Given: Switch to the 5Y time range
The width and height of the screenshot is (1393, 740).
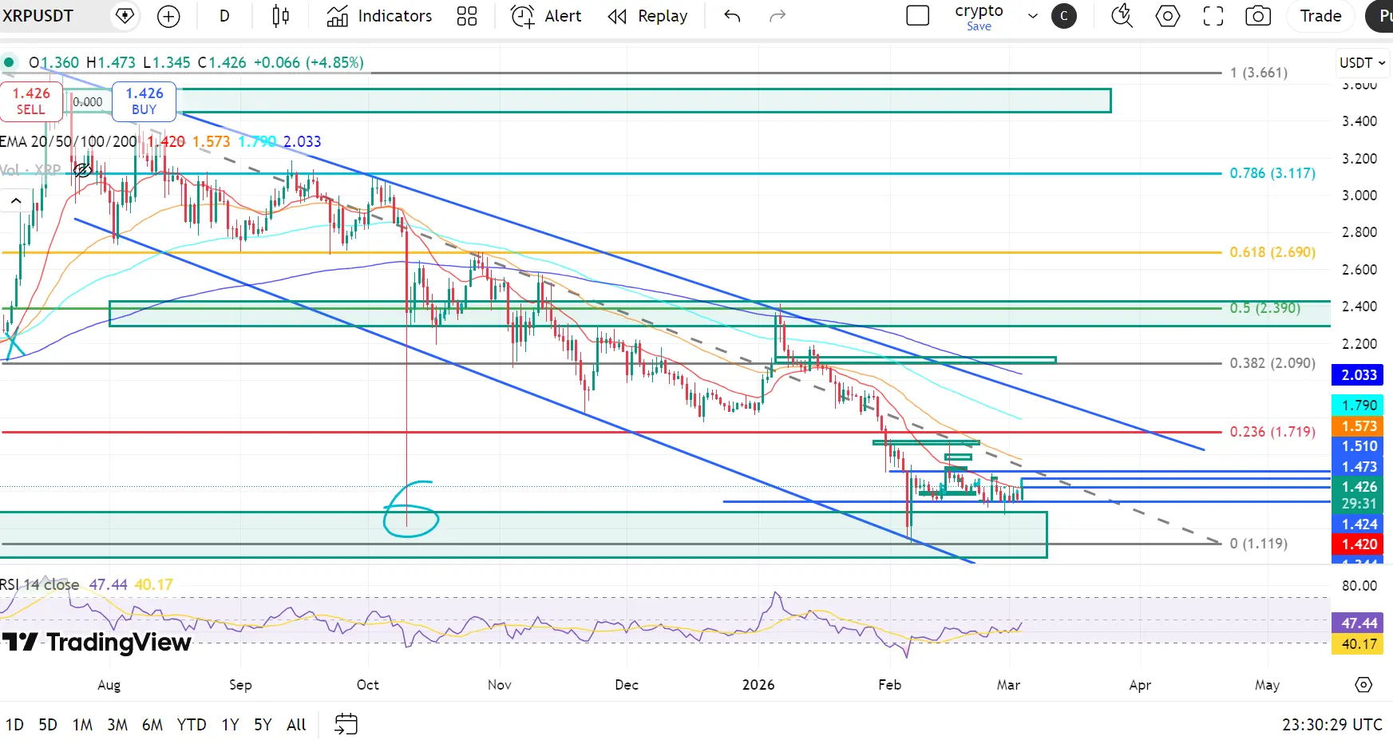Looking at the screenshot, I should [x=263, y=724].
